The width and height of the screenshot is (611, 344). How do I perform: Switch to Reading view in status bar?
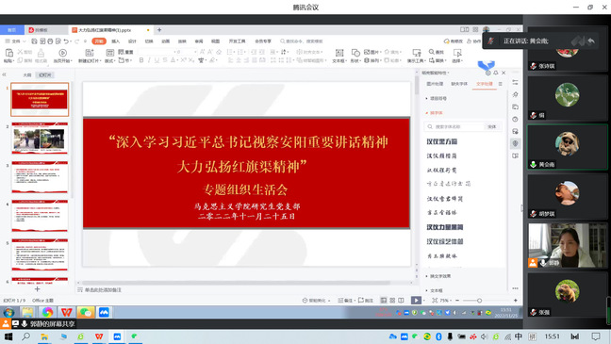coord(401,301)
